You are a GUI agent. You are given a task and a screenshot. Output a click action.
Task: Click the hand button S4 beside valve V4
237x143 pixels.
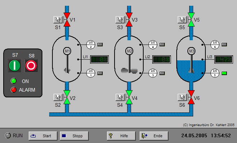120,97
